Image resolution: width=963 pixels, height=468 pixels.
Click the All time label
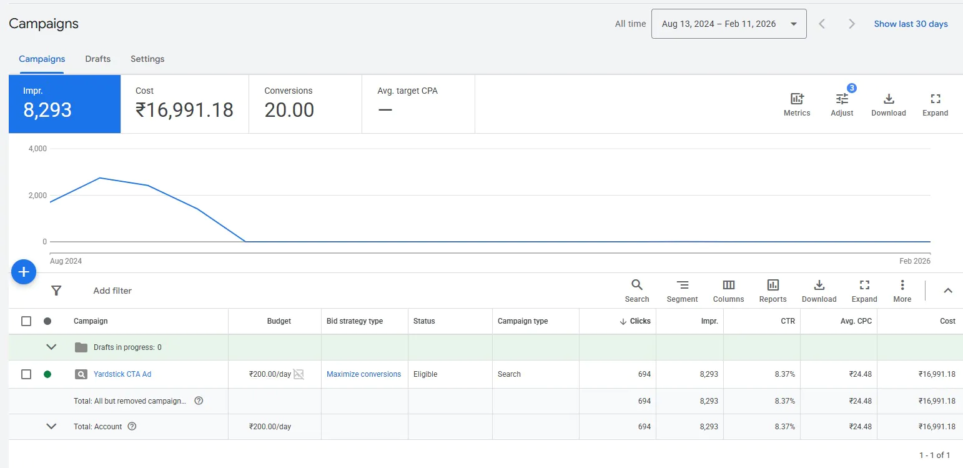click(630, 24)
